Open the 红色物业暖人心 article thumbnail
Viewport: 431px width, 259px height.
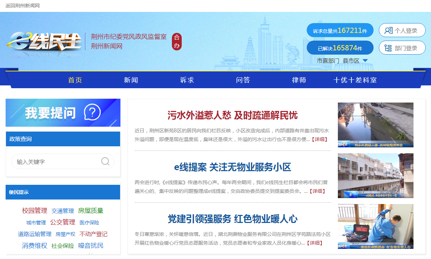(375, 226)
